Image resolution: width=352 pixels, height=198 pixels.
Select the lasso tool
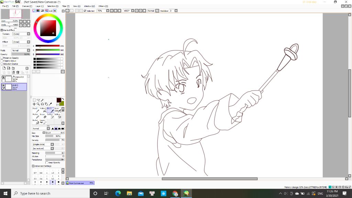[38, 100]
